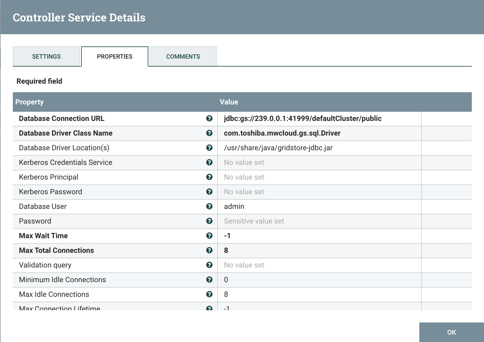Click the 'Sensitive value set' password value

[254, 221]
